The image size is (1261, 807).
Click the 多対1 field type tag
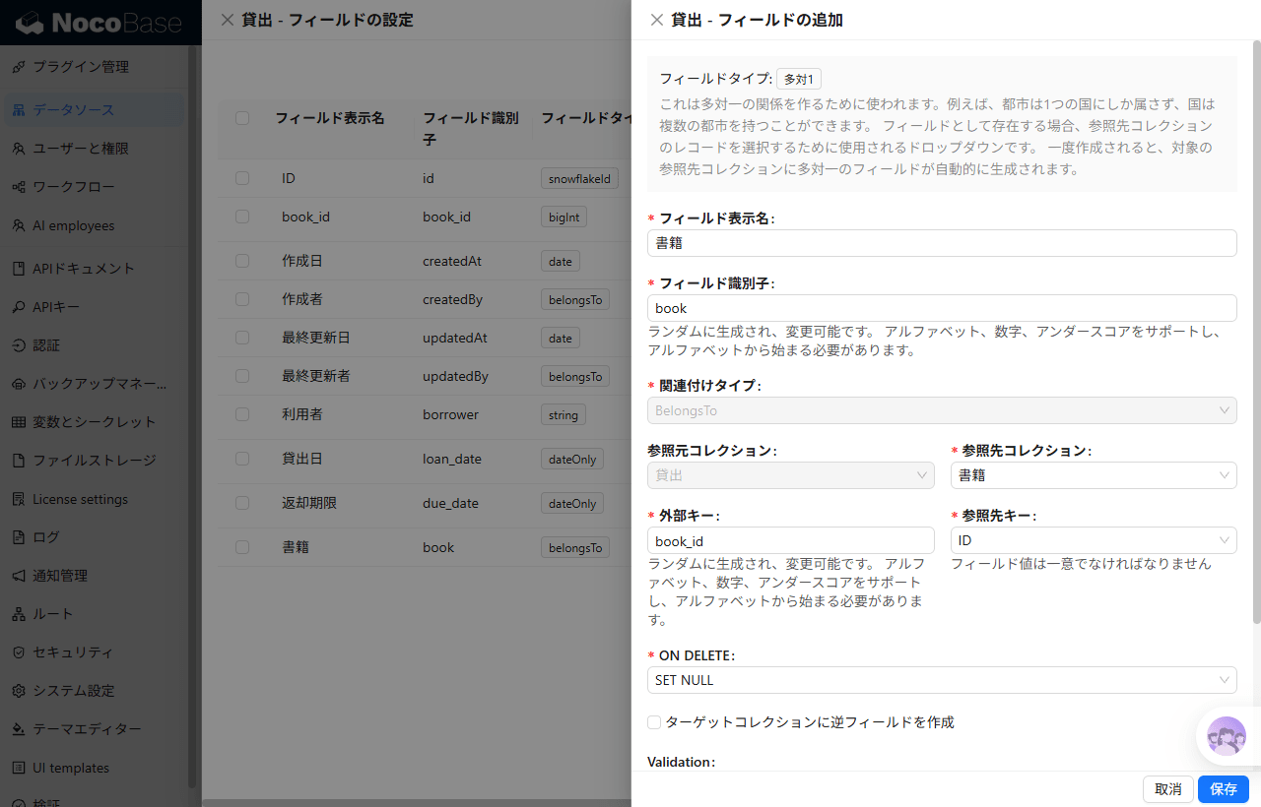[799, 79]
